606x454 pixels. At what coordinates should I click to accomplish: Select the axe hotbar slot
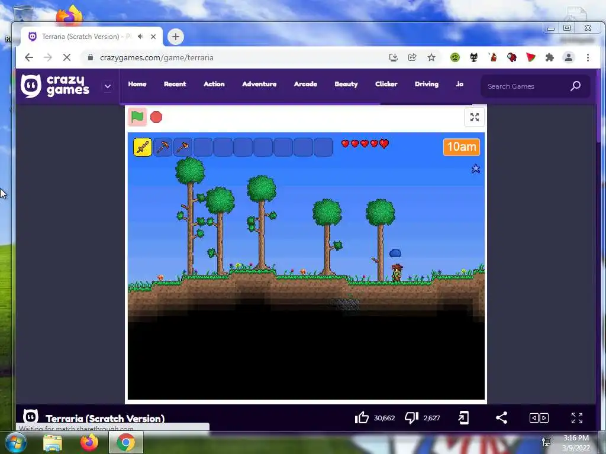click(183, 147)
